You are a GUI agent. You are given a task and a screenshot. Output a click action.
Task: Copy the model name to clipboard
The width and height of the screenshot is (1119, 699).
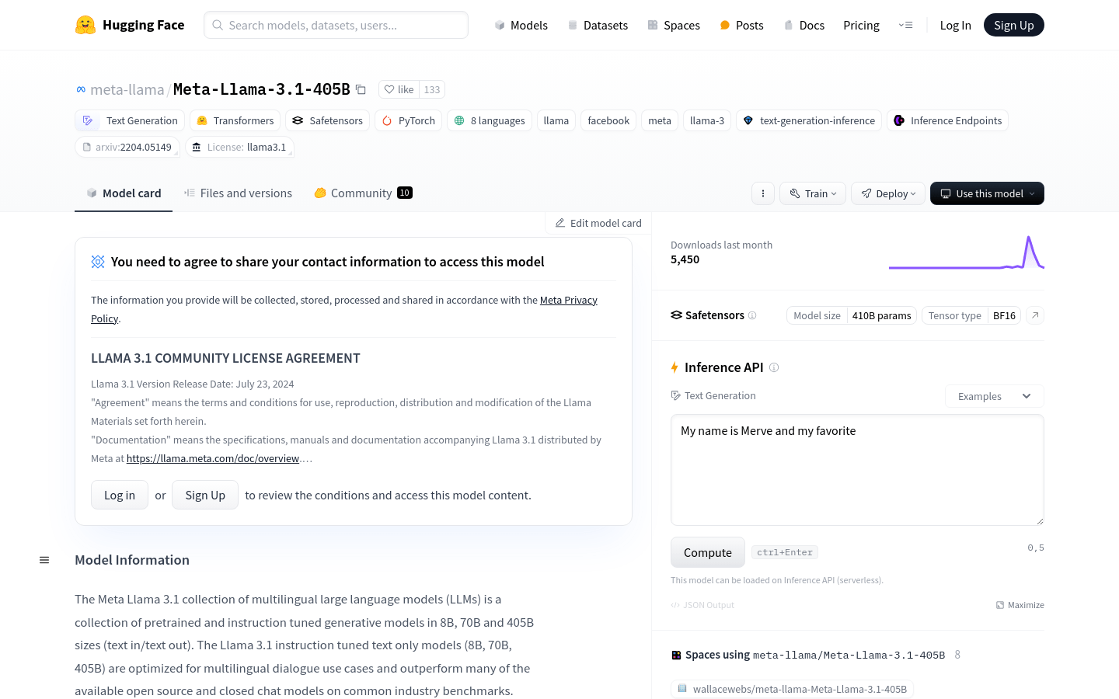(361, 89)
